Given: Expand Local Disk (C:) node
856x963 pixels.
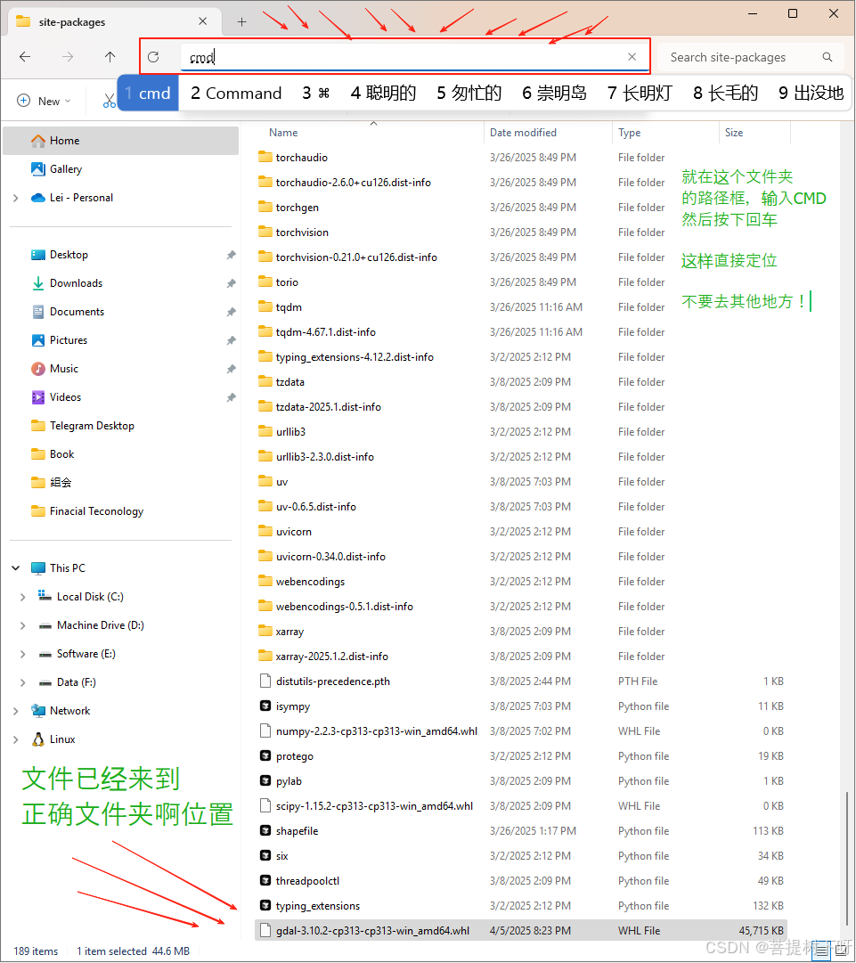Looking at the screenshot, I should click(23, 597).
